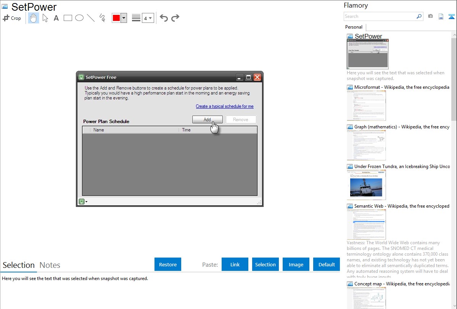Paste as Link

click(235, 264)
